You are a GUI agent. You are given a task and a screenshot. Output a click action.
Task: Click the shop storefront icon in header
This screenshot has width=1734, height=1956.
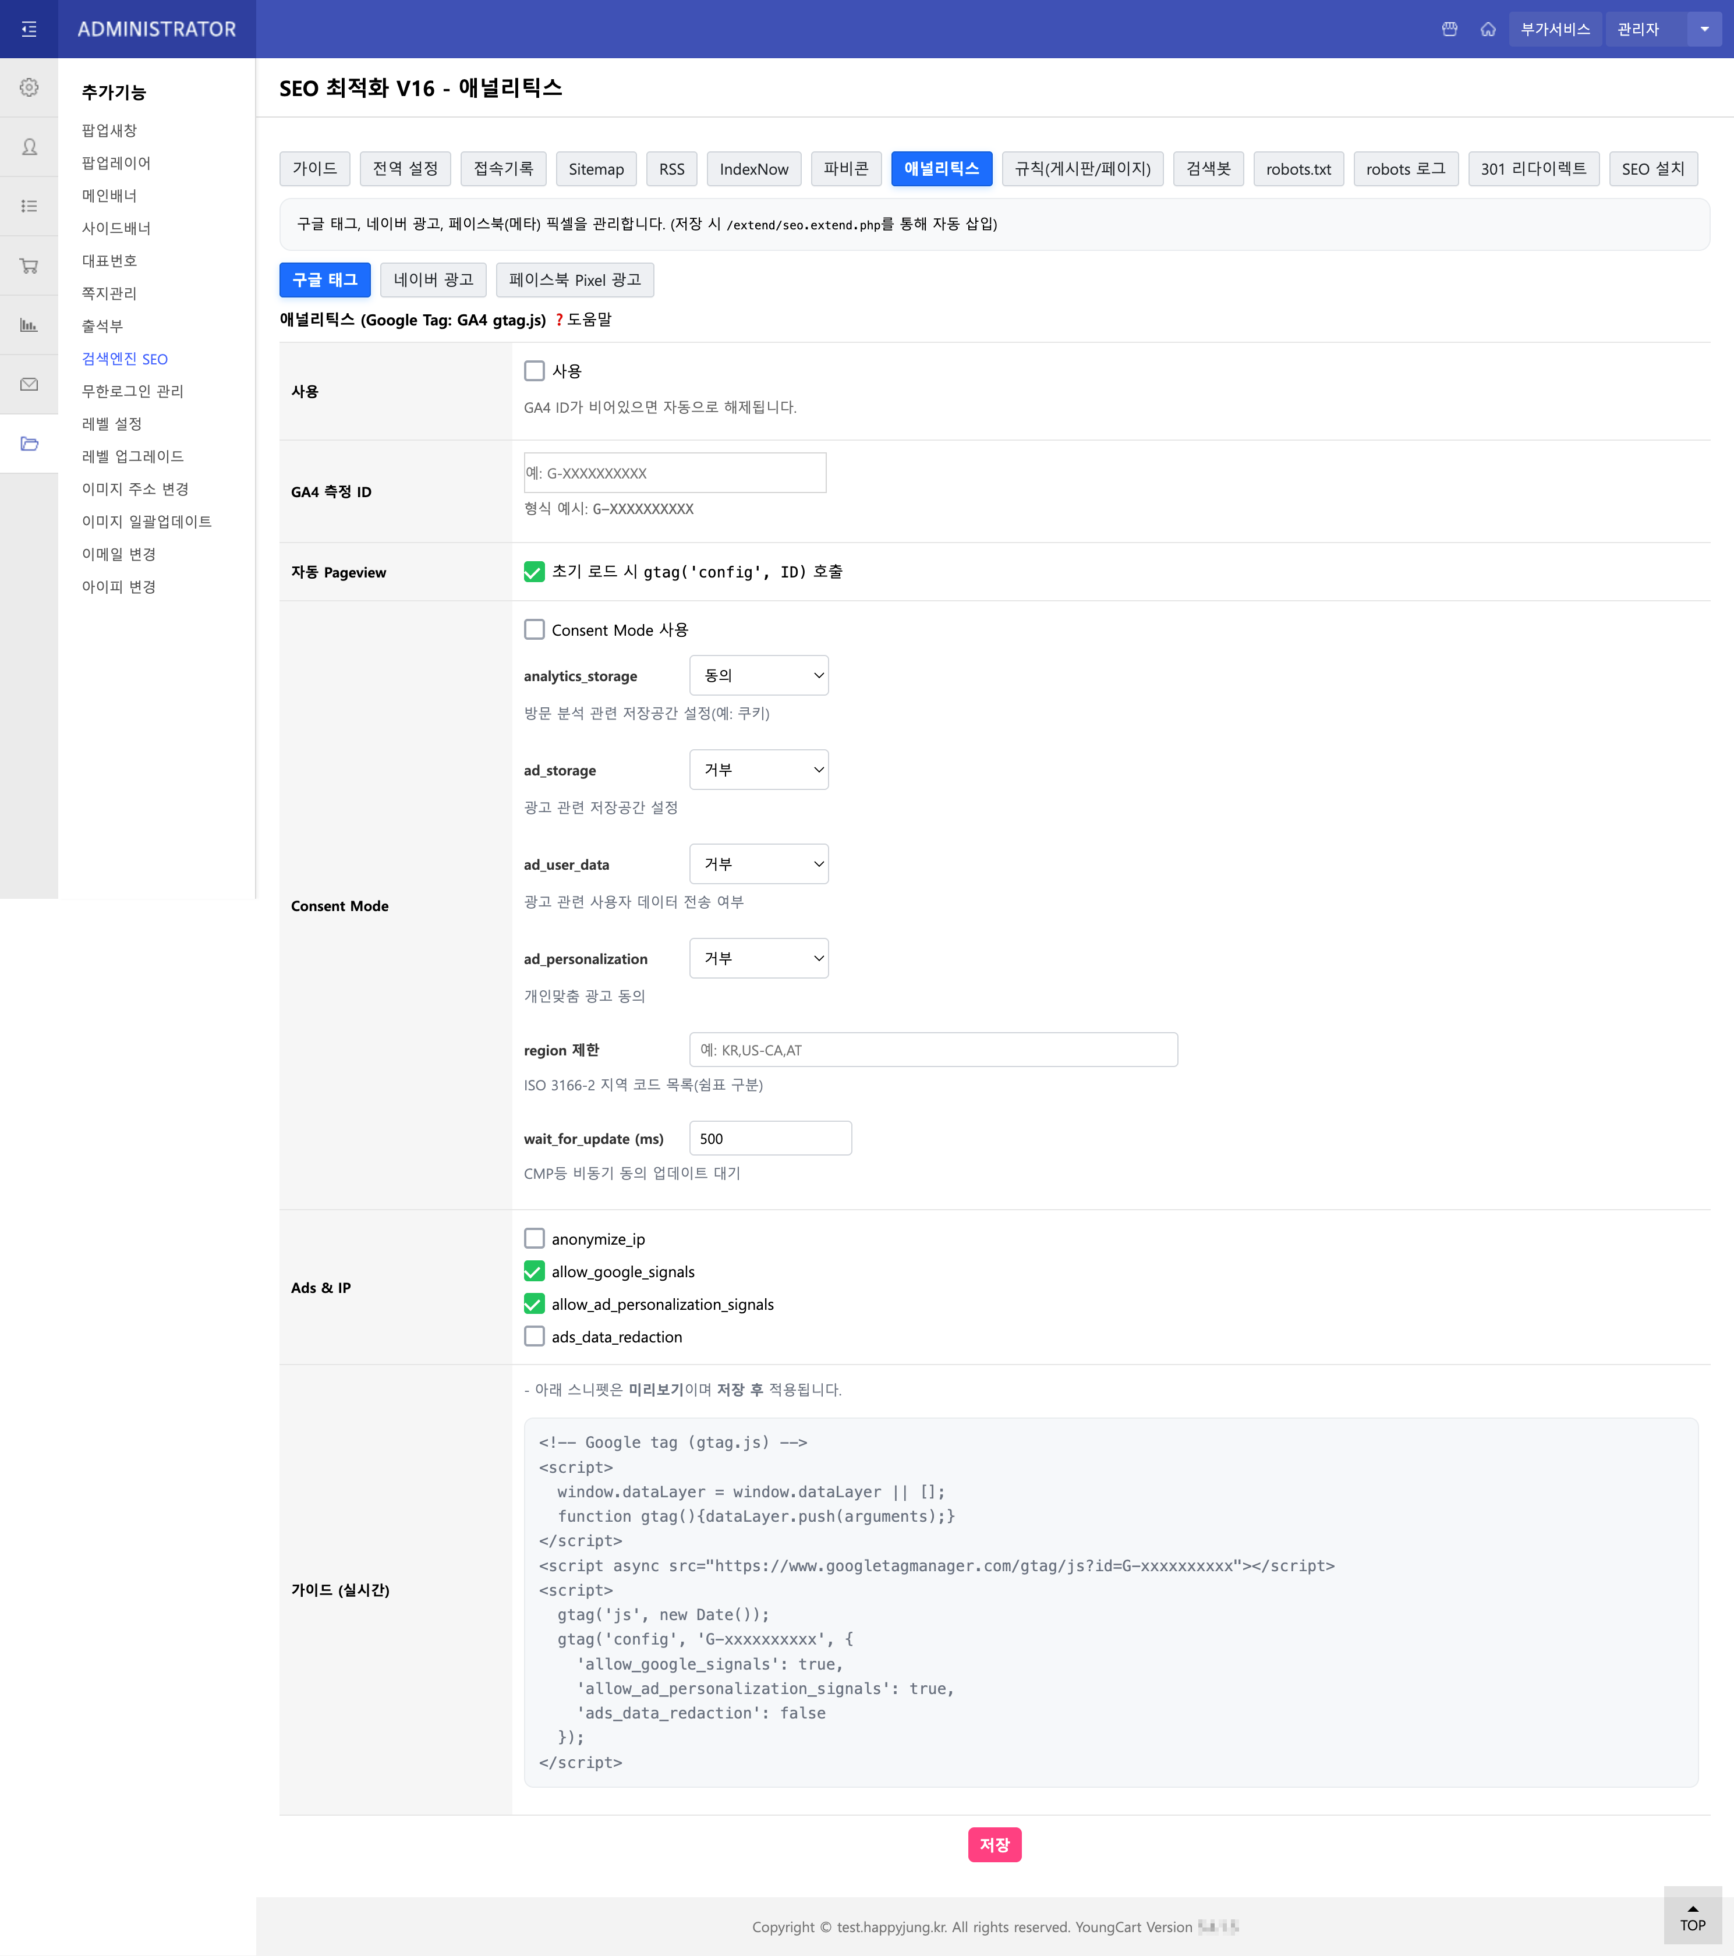tap(1449, 30)
